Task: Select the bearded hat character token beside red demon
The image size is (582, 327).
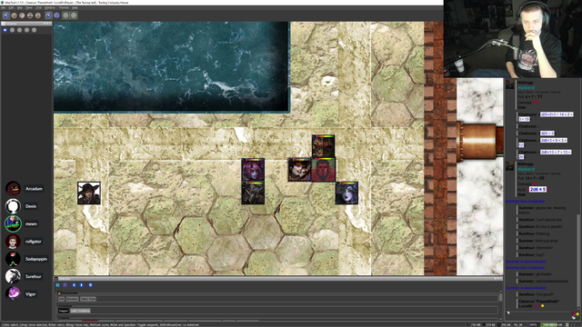Action: click(299, 170)
